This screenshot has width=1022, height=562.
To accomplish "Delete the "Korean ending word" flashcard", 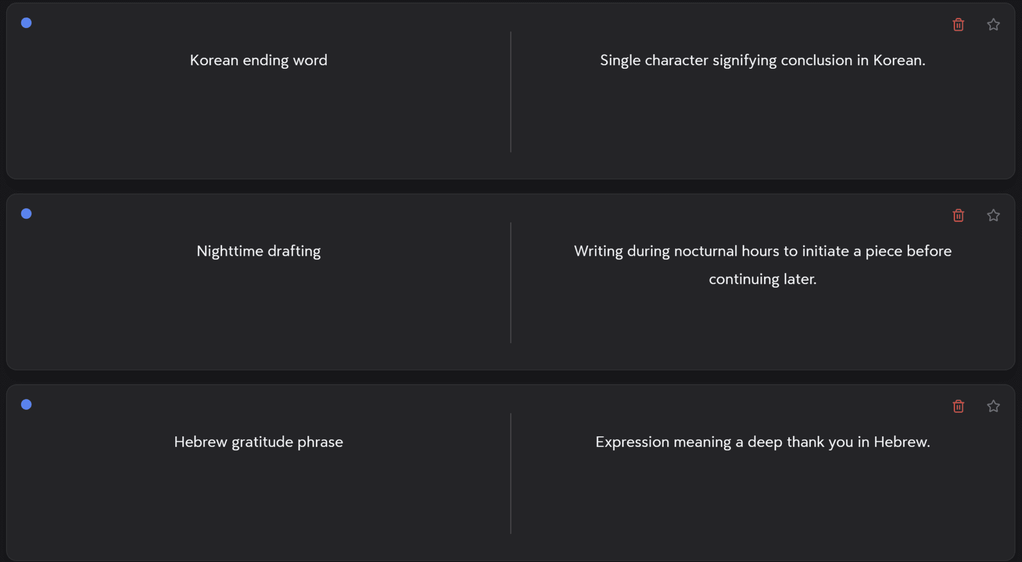I will pos(958,24).
